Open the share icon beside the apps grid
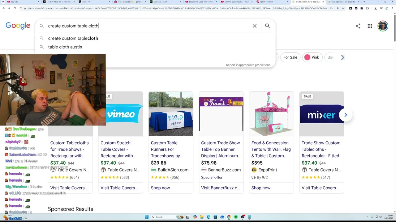 (x=358, y=26)
